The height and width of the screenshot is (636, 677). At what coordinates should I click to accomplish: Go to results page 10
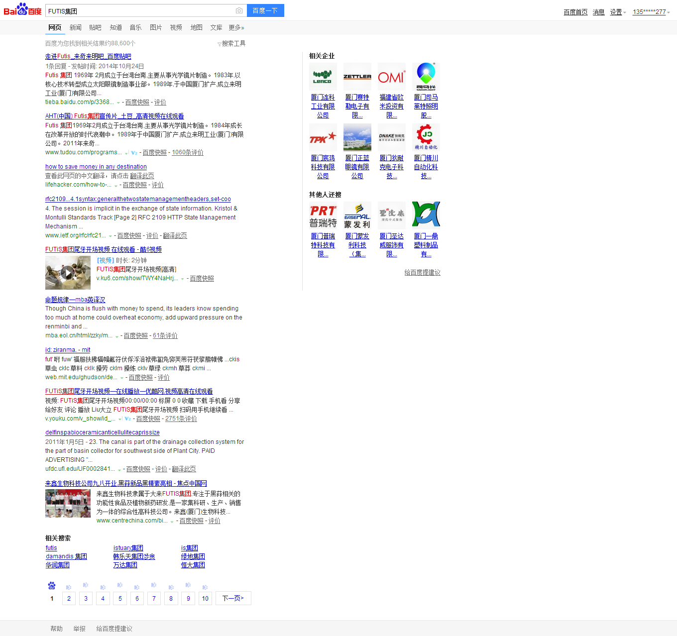[x=205, y=598]
